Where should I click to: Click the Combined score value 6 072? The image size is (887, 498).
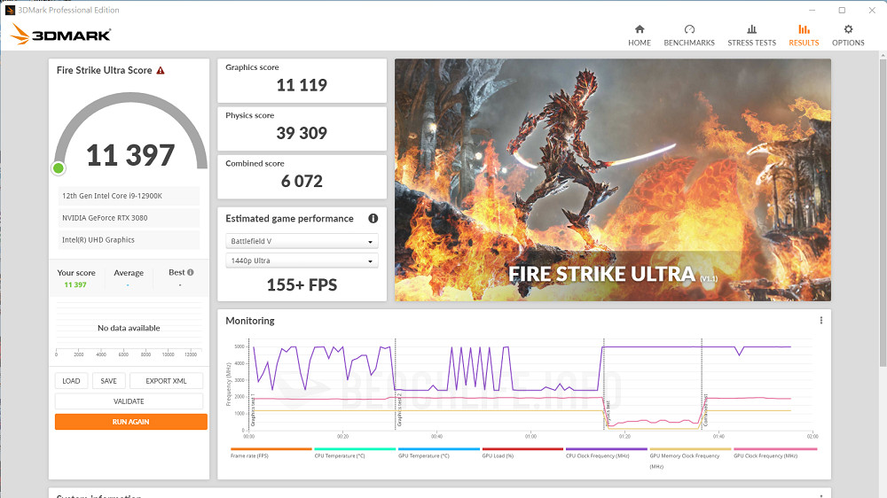[302, 182]
